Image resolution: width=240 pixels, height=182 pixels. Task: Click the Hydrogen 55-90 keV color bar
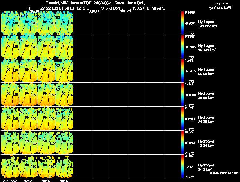coord(182,71)
